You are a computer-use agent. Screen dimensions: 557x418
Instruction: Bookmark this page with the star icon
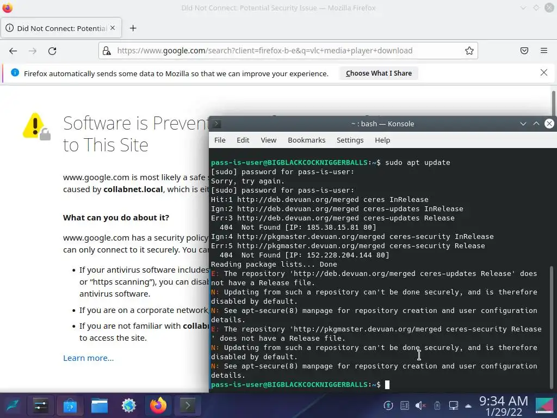[469, 51]
